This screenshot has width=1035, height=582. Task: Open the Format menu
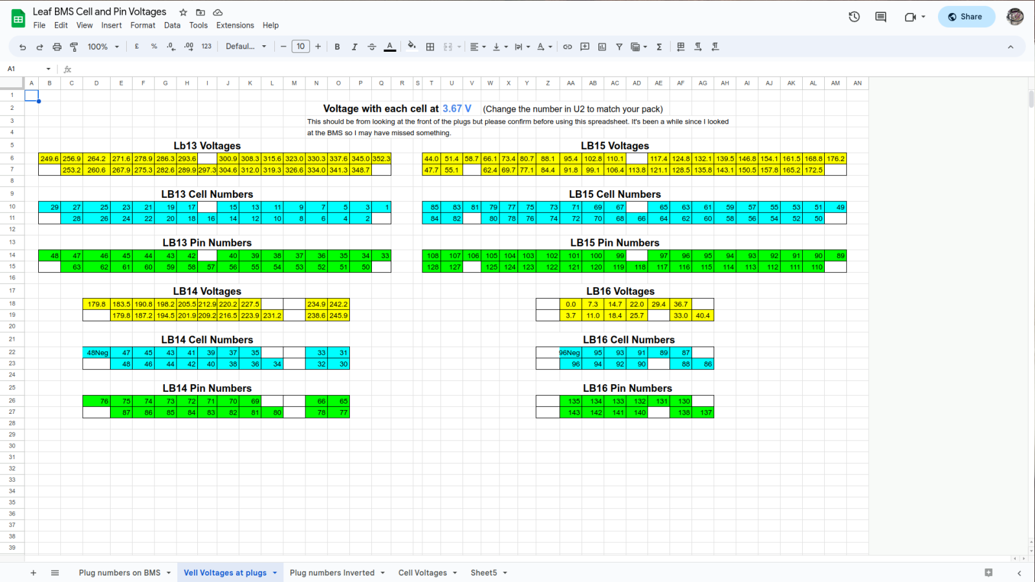143,25
